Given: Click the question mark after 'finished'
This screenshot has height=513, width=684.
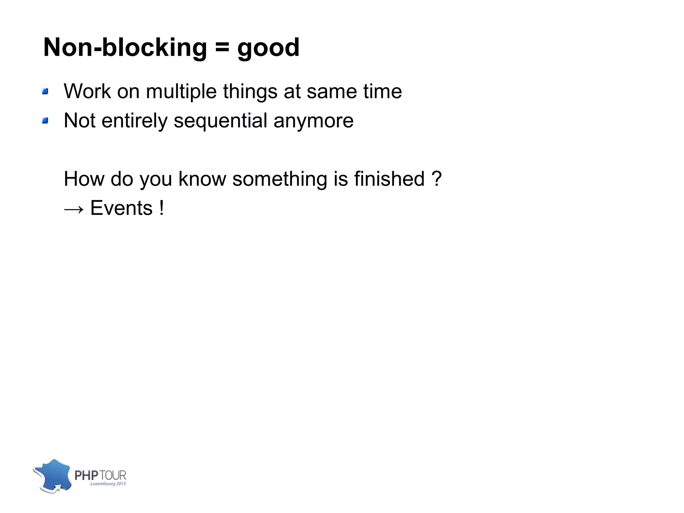Looking at the screenshot, I should [437, 179].
